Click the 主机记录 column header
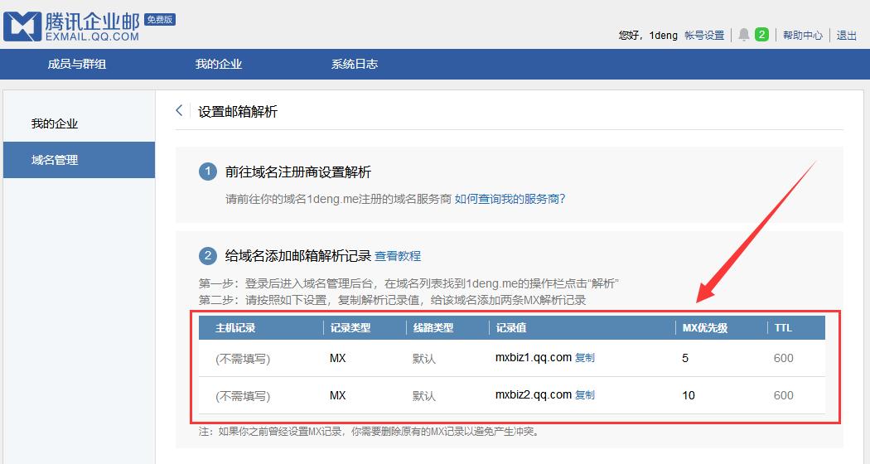The image size is (870, 464). coord(235,328)
